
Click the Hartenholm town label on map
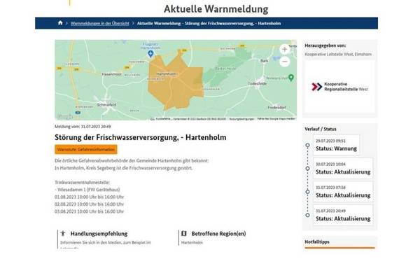tap(167, 73)
